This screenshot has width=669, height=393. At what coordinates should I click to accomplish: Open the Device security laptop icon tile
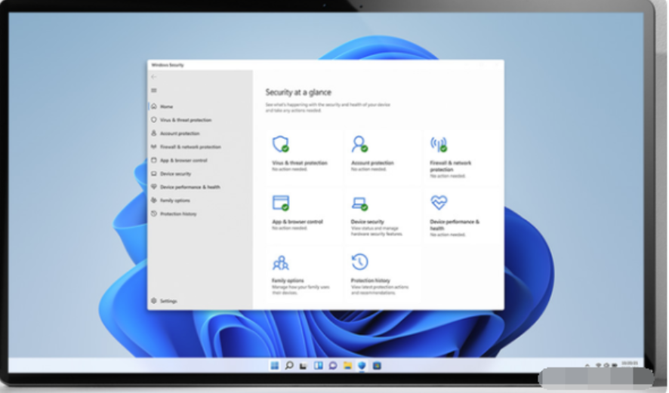click(x=359, y=203)
